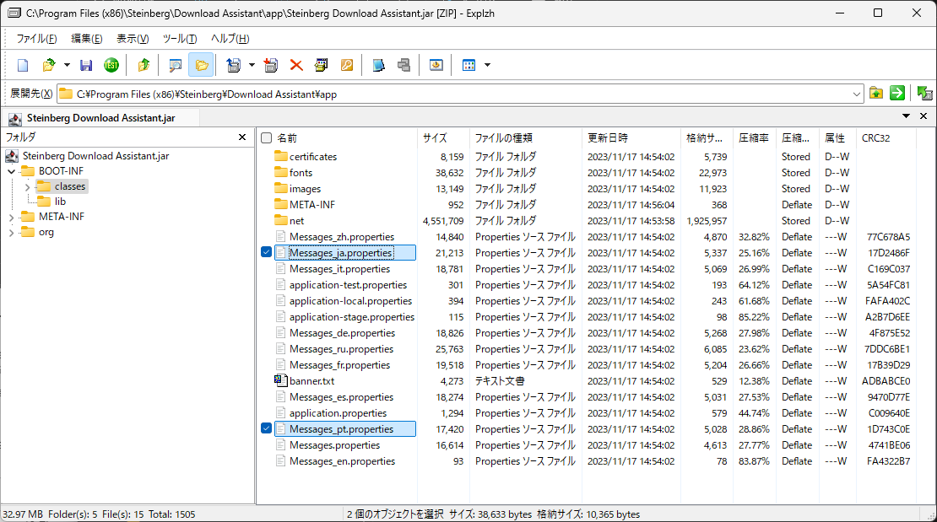Click the Steinberg Download Assistant.jar tab icon
Screen dimensions: 937x522
pos(15,118)
